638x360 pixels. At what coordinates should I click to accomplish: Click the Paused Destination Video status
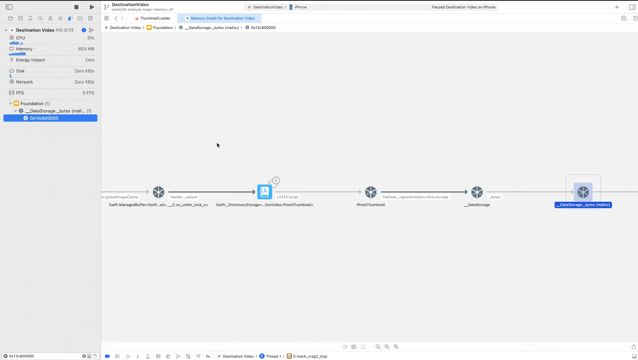tap(464, 7)
